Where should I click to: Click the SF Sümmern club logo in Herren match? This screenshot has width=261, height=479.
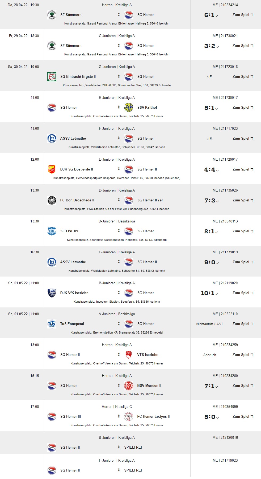52,15
